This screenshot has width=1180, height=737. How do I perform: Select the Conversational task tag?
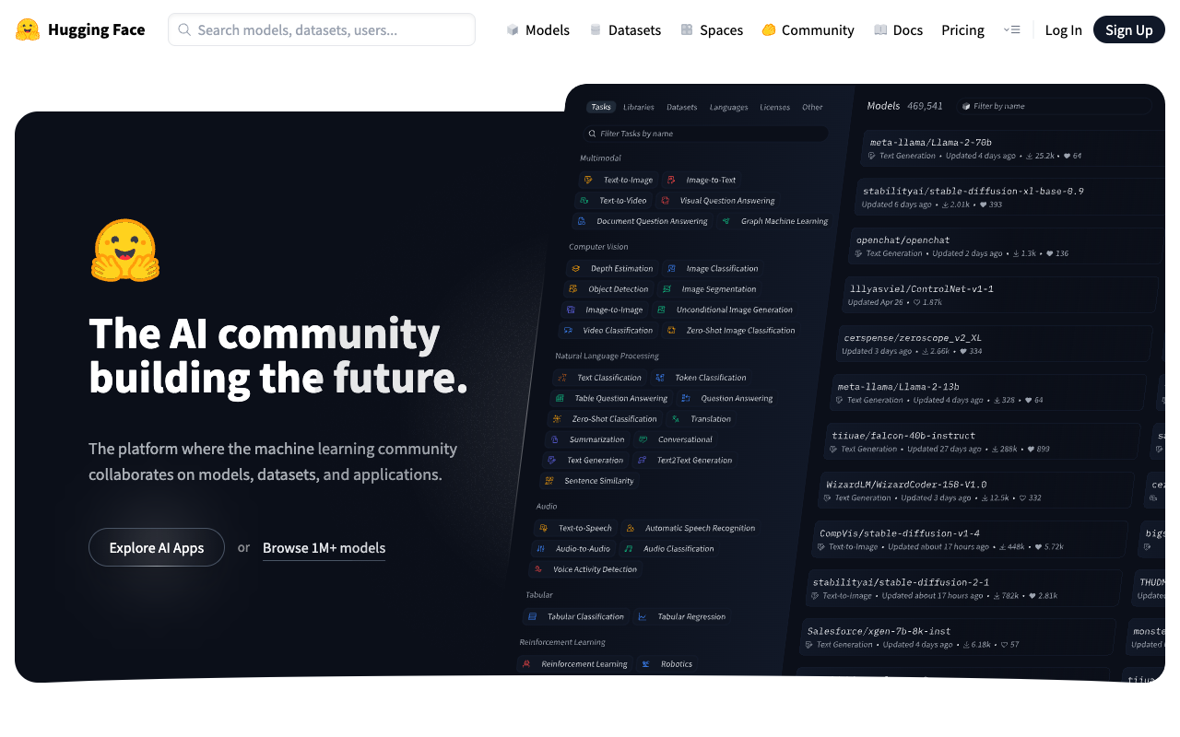(x=676, y=439)
